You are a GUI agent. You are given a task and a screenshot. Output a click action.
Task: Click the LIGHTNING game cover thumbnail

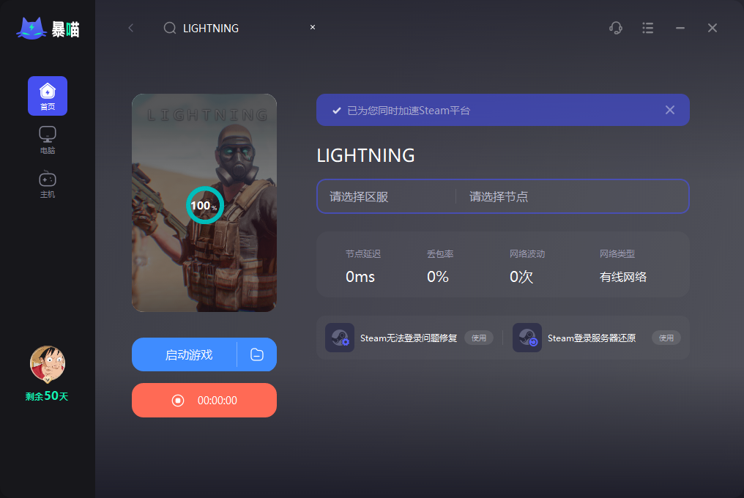point(204,203)
